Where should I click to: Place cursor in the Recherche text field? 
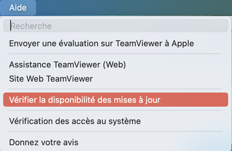tap(116, 26)
